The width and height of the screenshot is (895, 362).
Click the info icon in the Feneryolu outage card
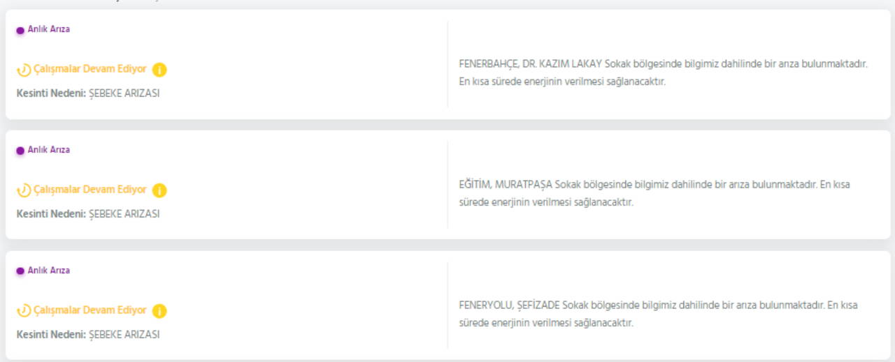point(159,311)
